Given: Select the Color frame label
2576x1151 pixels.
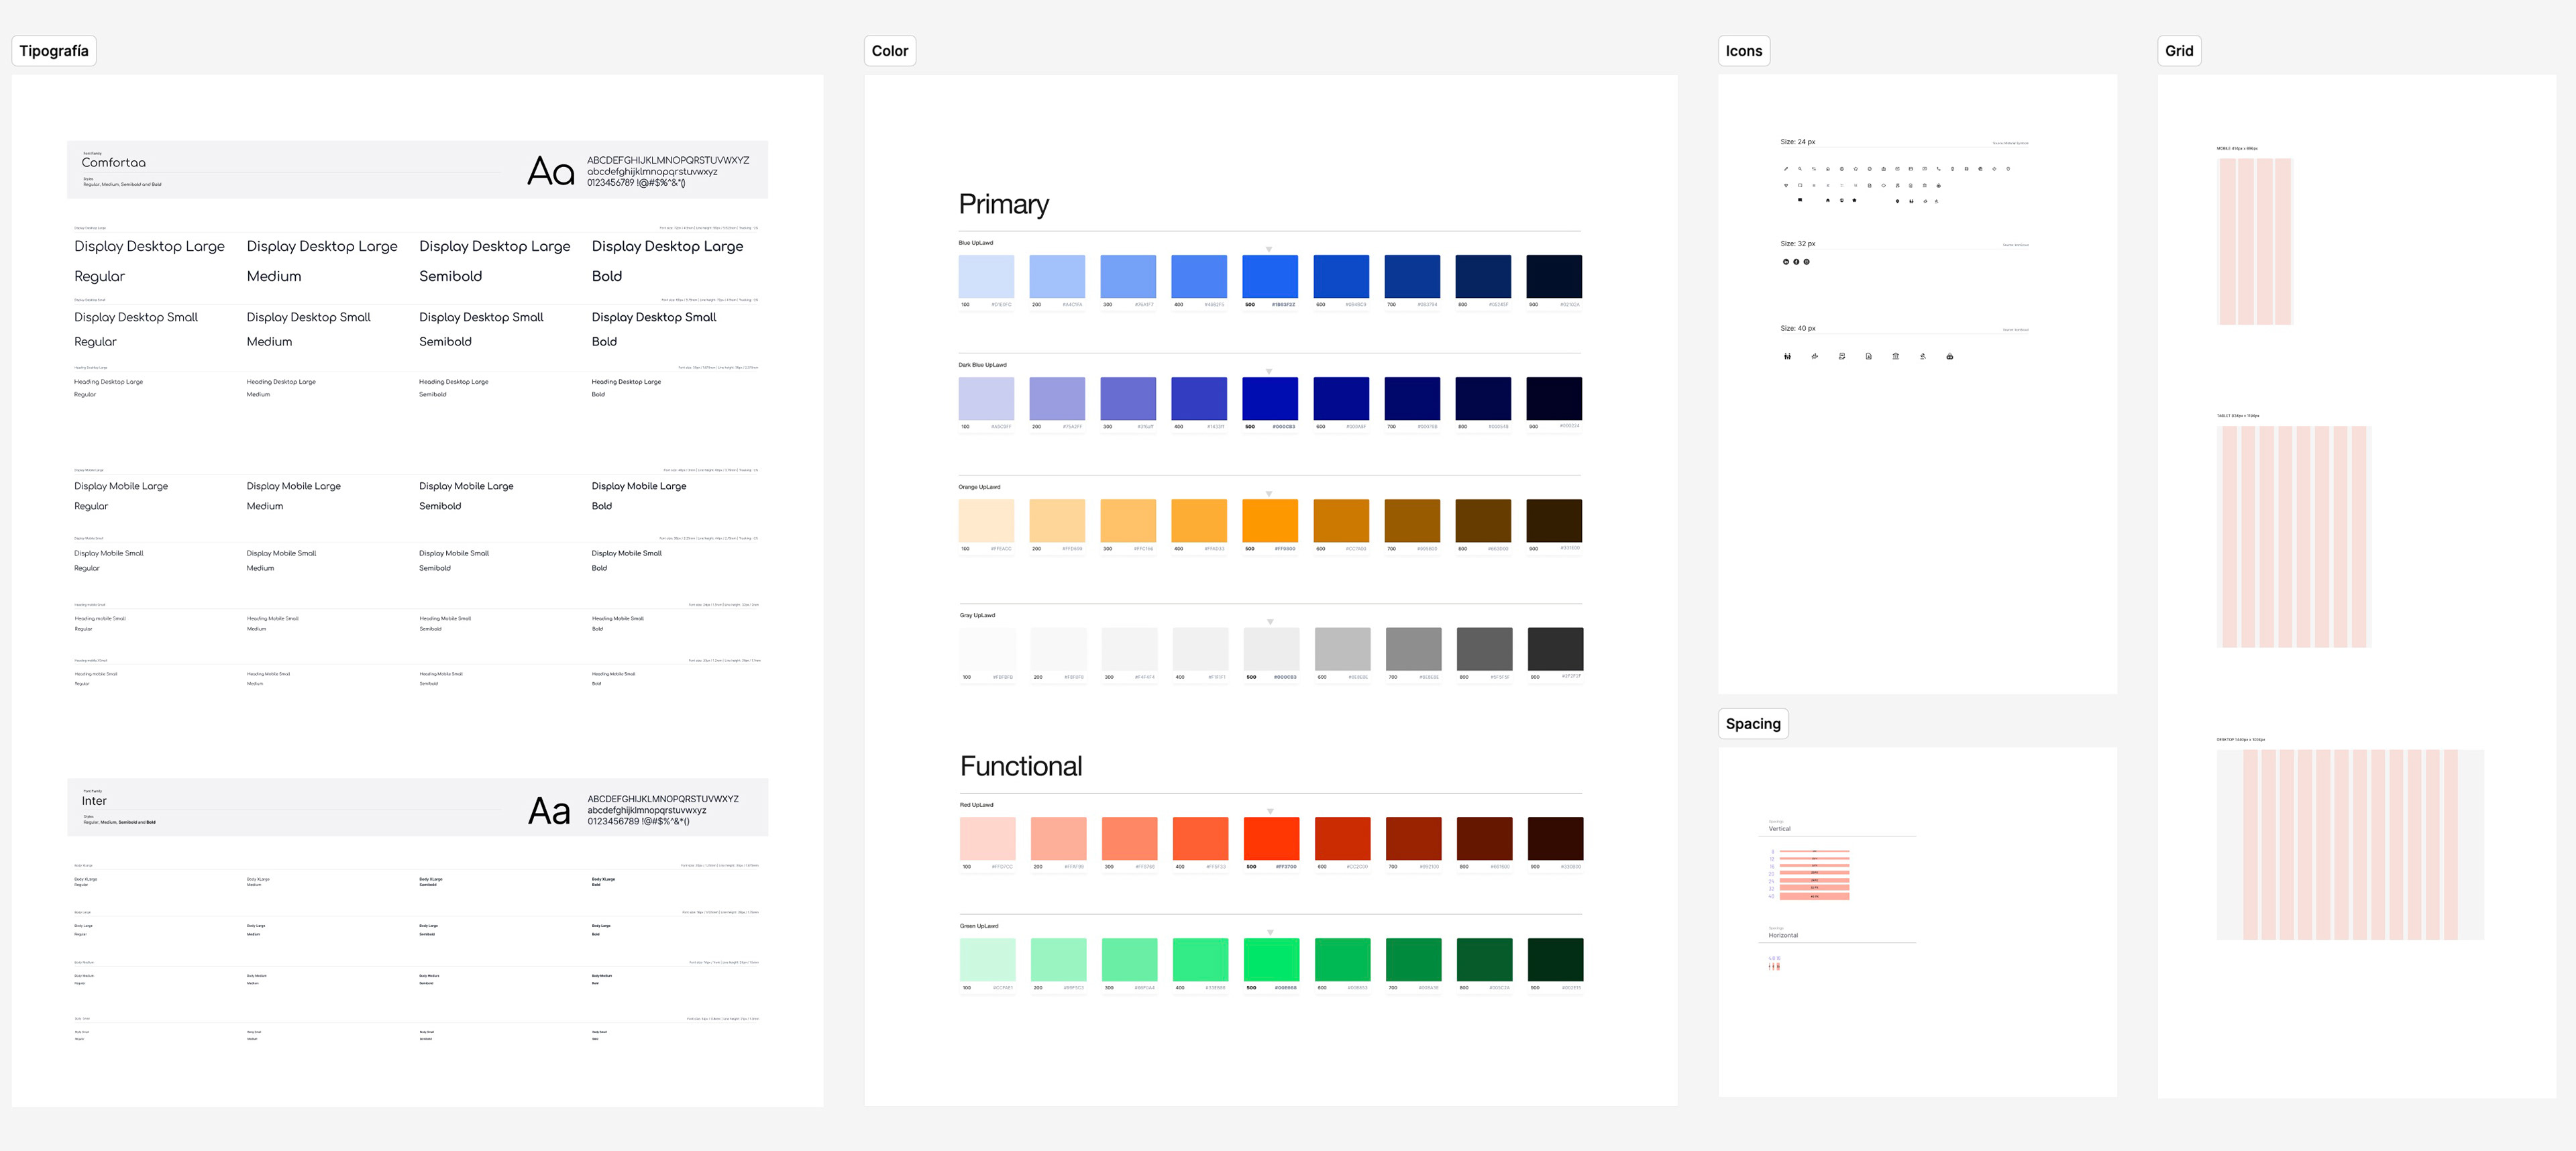Looking at the screenshot, I should point(889,51).
